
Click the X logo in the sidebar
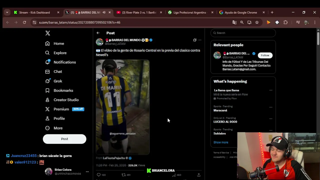[47, 33]
